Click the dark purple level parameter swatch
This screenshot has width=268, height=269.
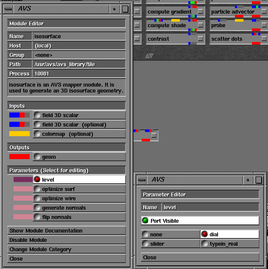click(23, 179)
